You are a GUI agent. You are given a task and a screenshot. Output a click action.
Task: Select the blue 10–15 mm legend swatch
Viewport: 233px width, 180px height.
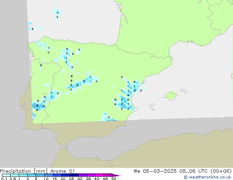click(49, 175)
